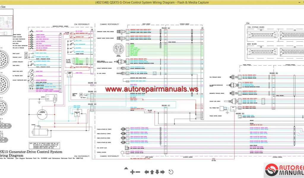Pan diagram left with the left arrow
The image size is (304, 178).
click(147, 172)
